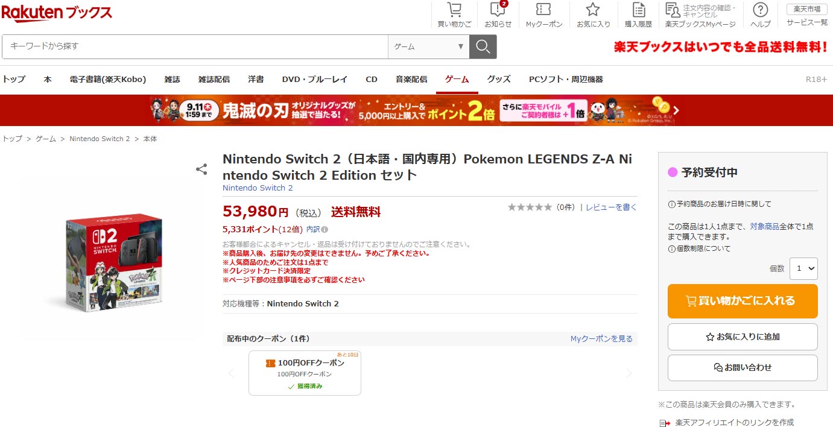The height and width of the screenshot is (427, 833).
Task: Select the 本 navigation tab
Action: coord(48,79)
